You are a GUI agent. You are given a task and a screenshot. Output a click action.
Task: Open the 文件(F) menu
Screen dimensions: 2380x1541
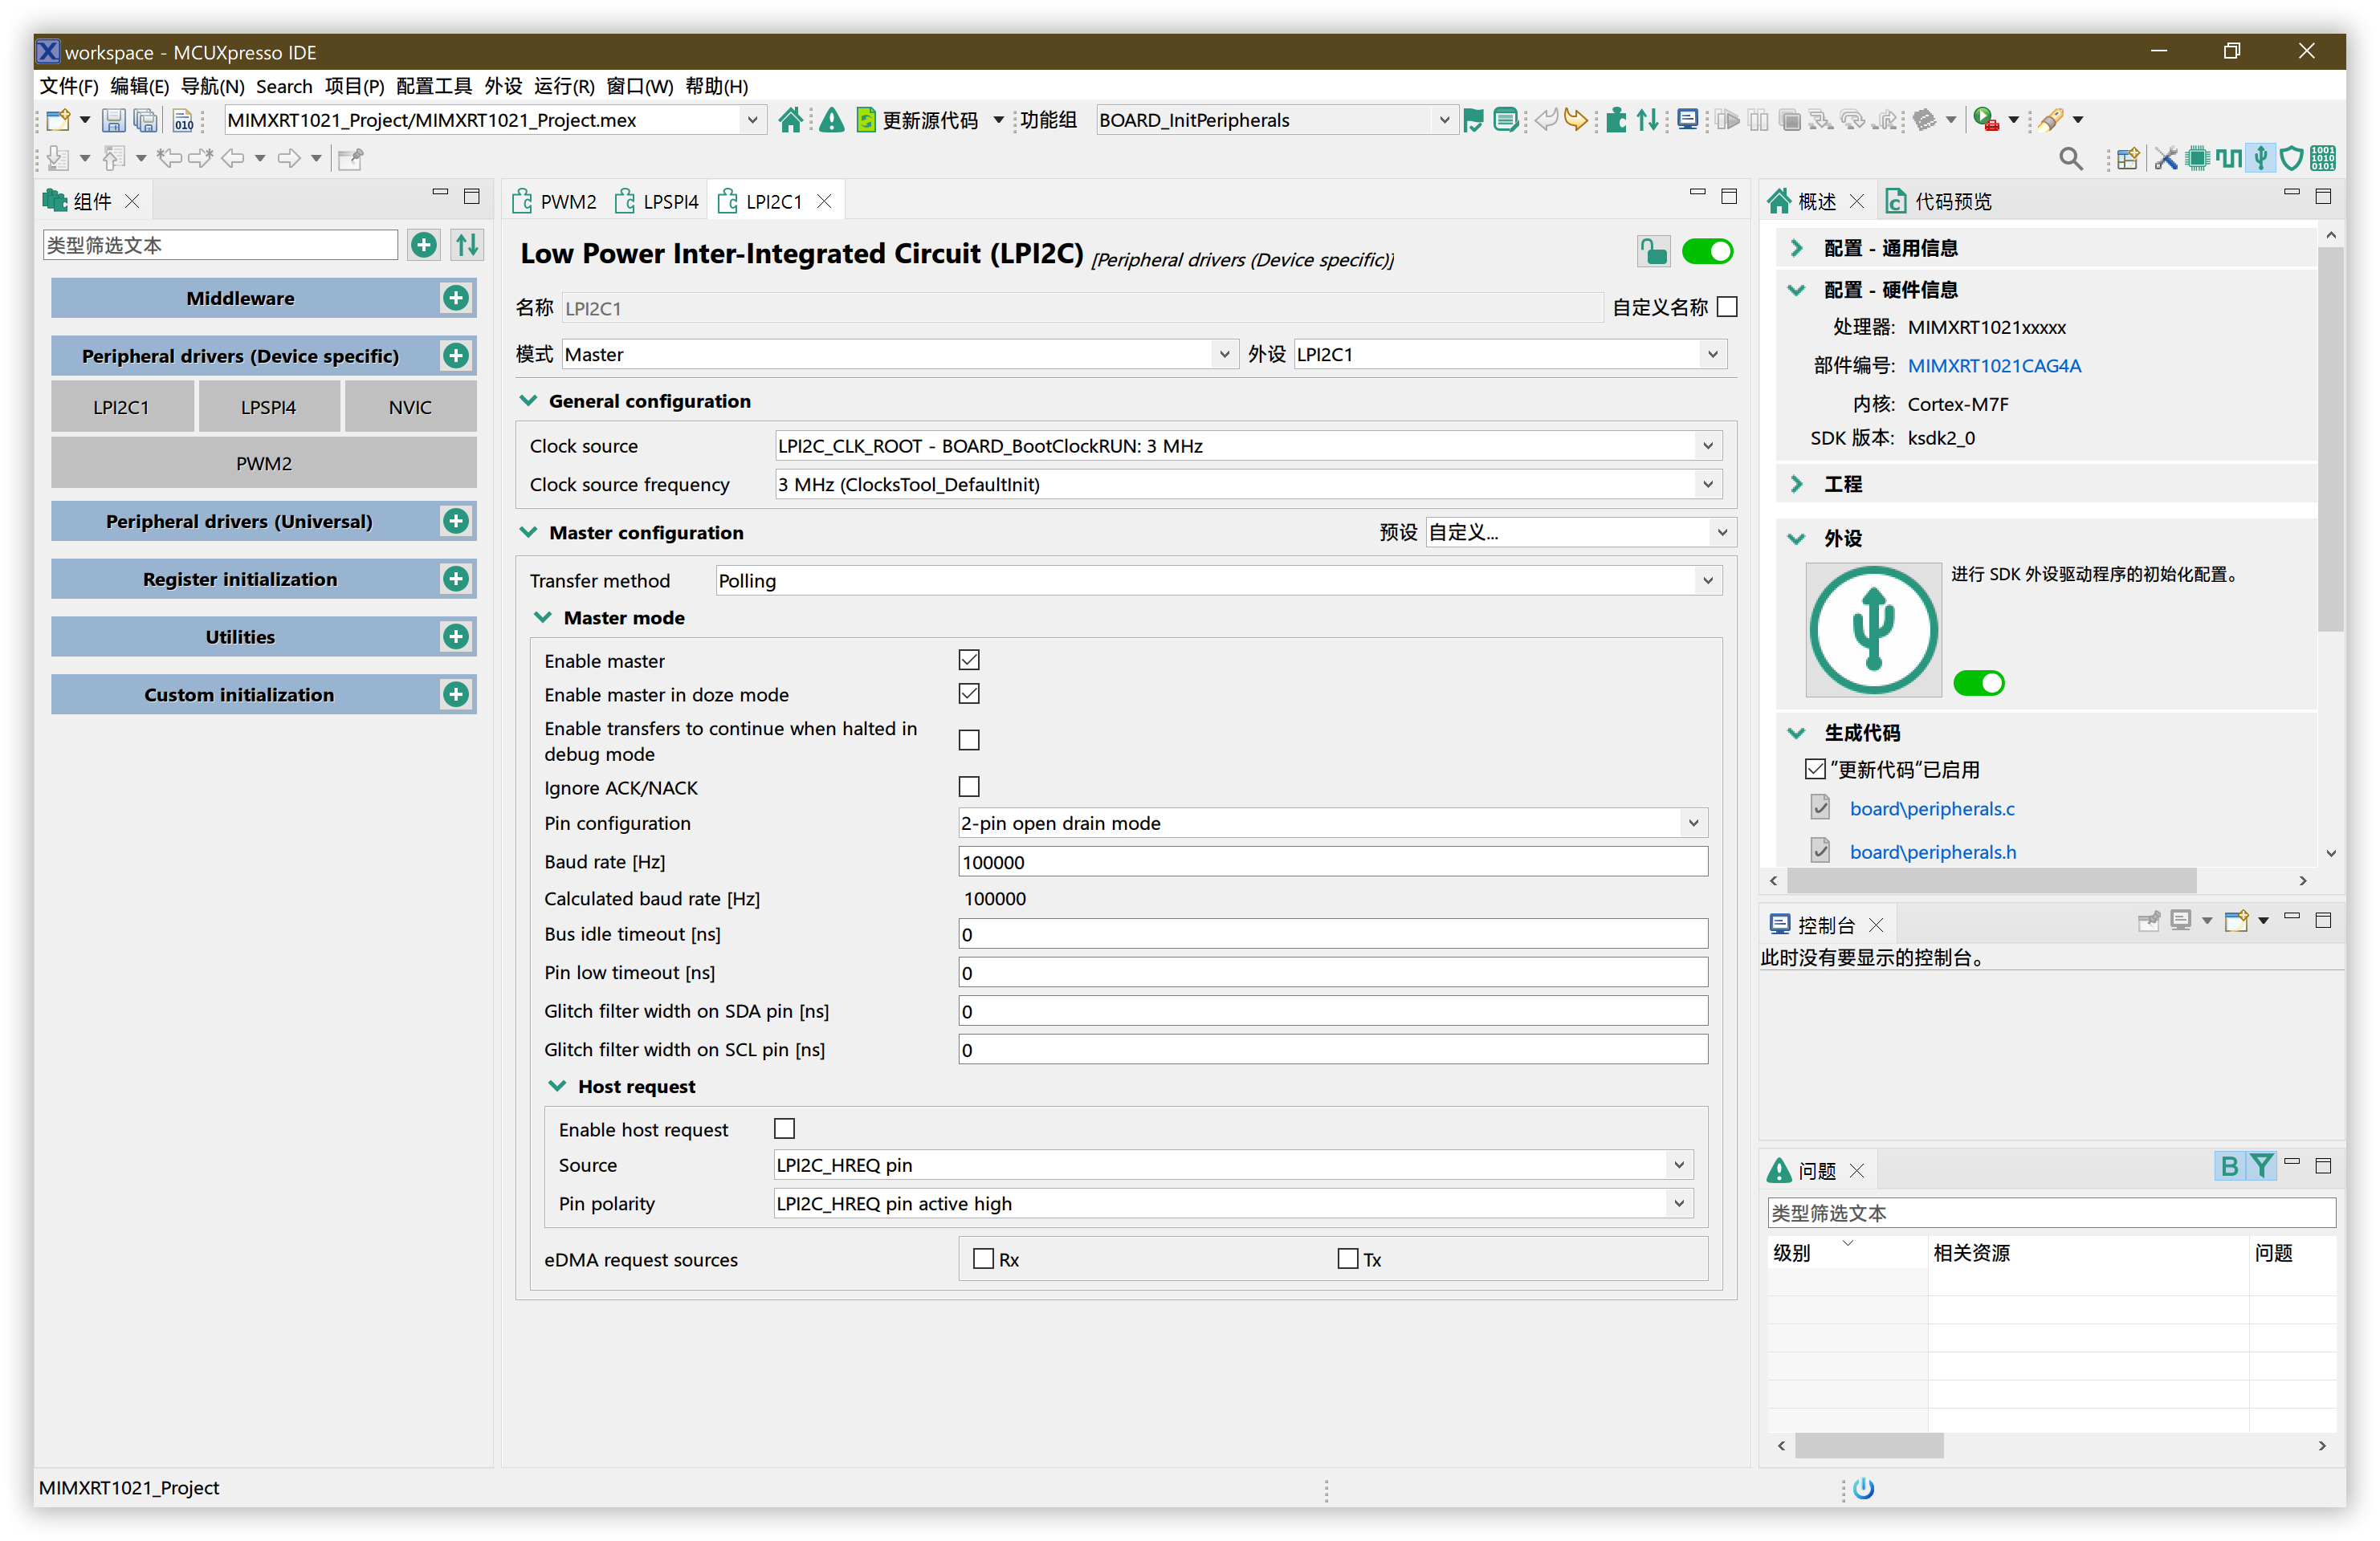[x=68, y=86]
